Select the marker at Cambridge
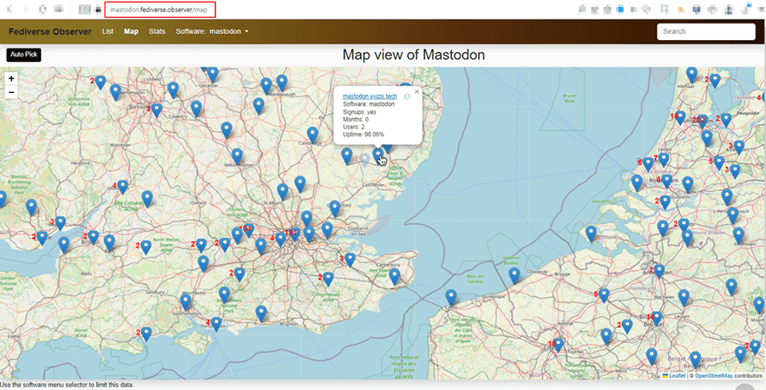766x390 pixels. point(312,135)
